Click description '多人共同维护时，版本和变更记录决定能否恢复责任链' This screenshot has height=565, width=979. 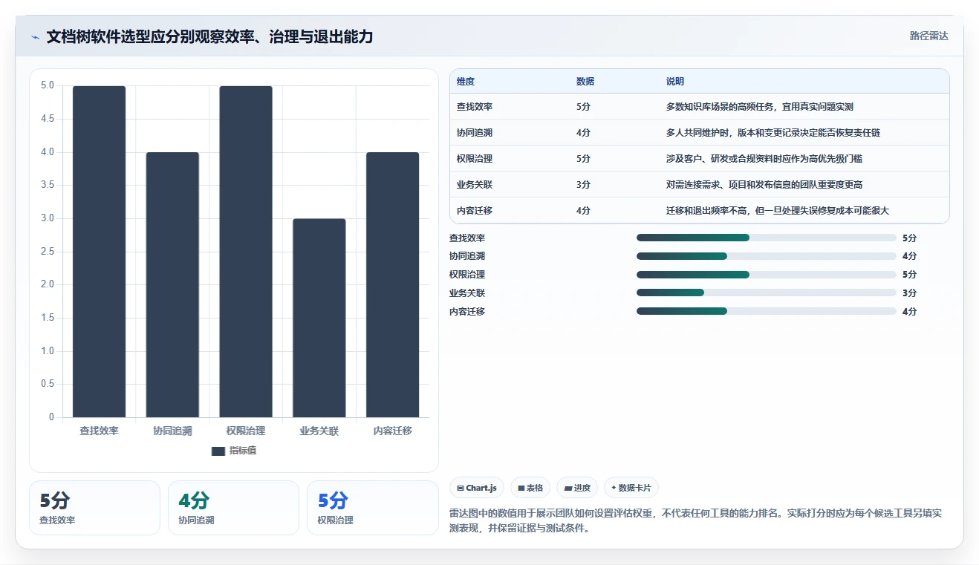click(x=773, y=133)
